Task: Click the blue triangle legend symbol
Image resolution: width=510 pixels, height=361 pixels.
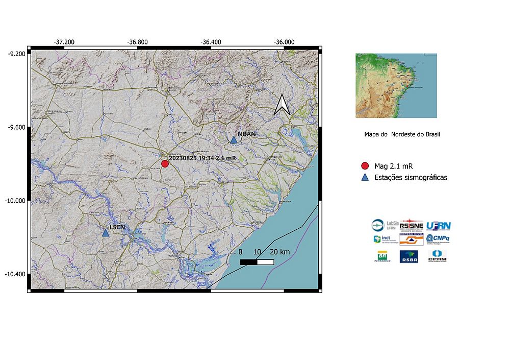Action: pyautogui.click(x=364, y=178)
